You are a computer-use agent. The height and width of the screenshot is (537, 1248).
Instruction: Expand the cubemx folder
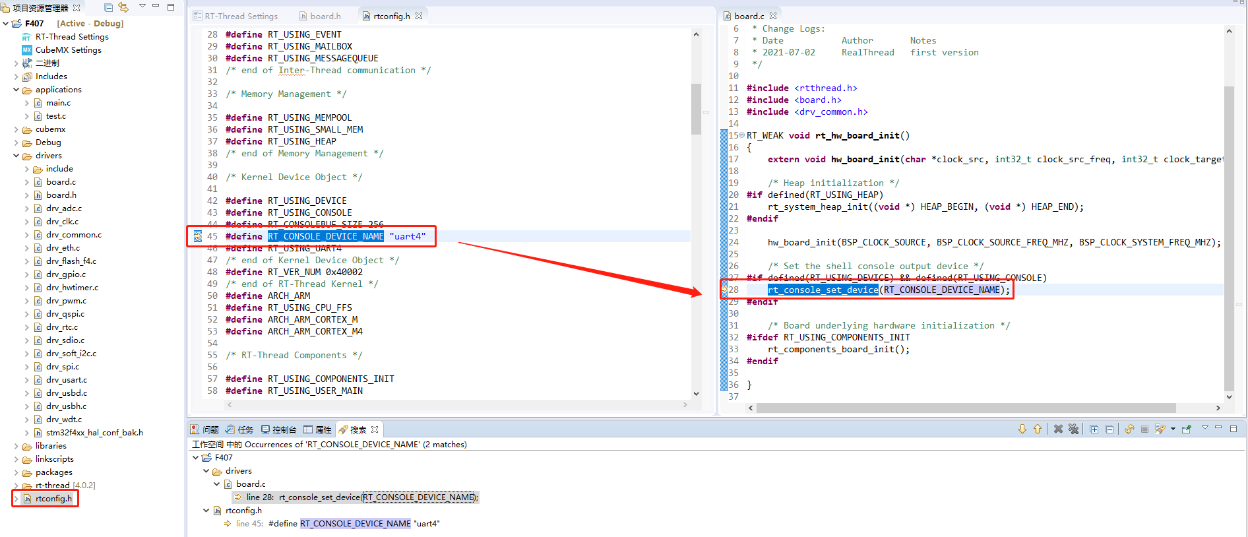click(x=16, y=129)
